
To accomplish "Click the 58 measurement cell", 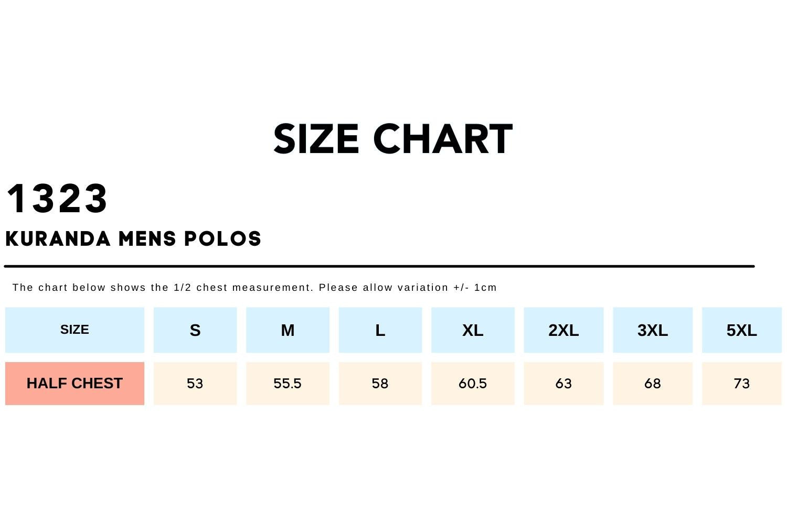I will (x=380, y=384).
